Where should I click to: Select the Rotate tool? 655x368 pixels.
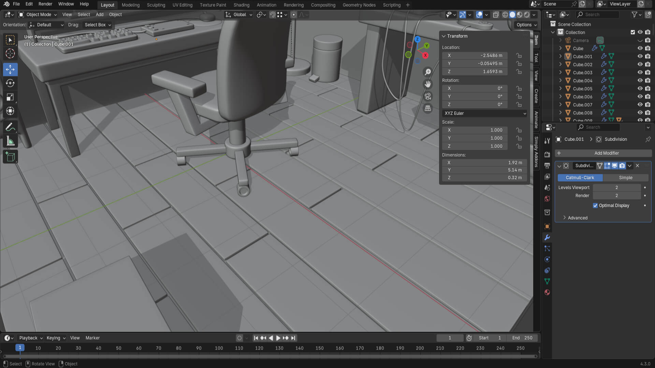pyautogui.click(x=10, y=83)
